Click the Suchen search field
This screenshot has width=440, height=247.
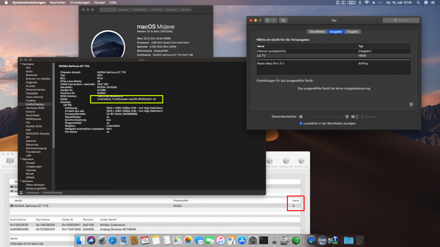401,21
